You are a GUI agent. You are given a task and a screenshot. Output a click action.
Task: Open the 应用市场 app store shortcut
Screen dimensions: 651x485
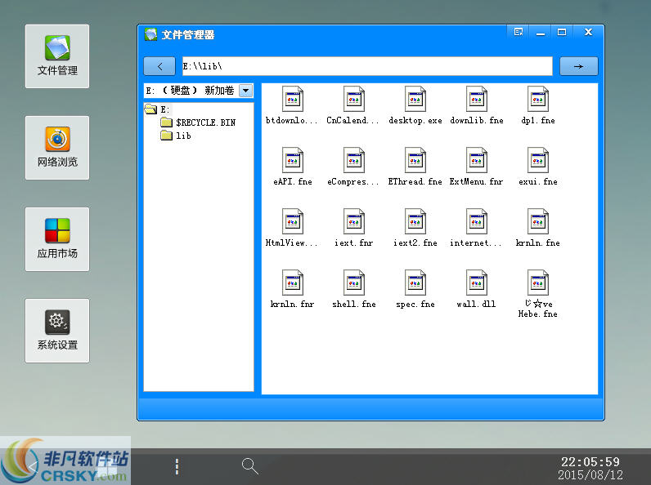point(57,239)
